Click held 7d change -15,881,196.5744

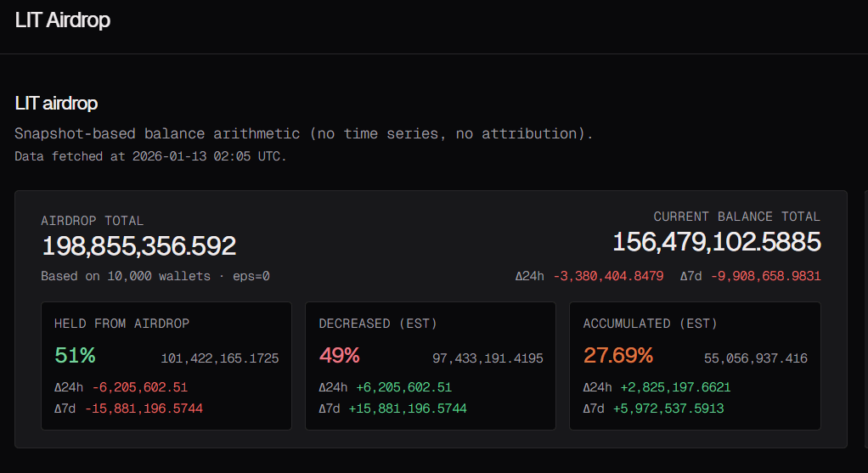[x=144, y=408]
